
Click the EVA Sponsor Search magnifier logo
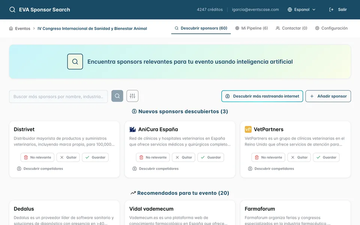pyautogui.click(x=12, y=9)
